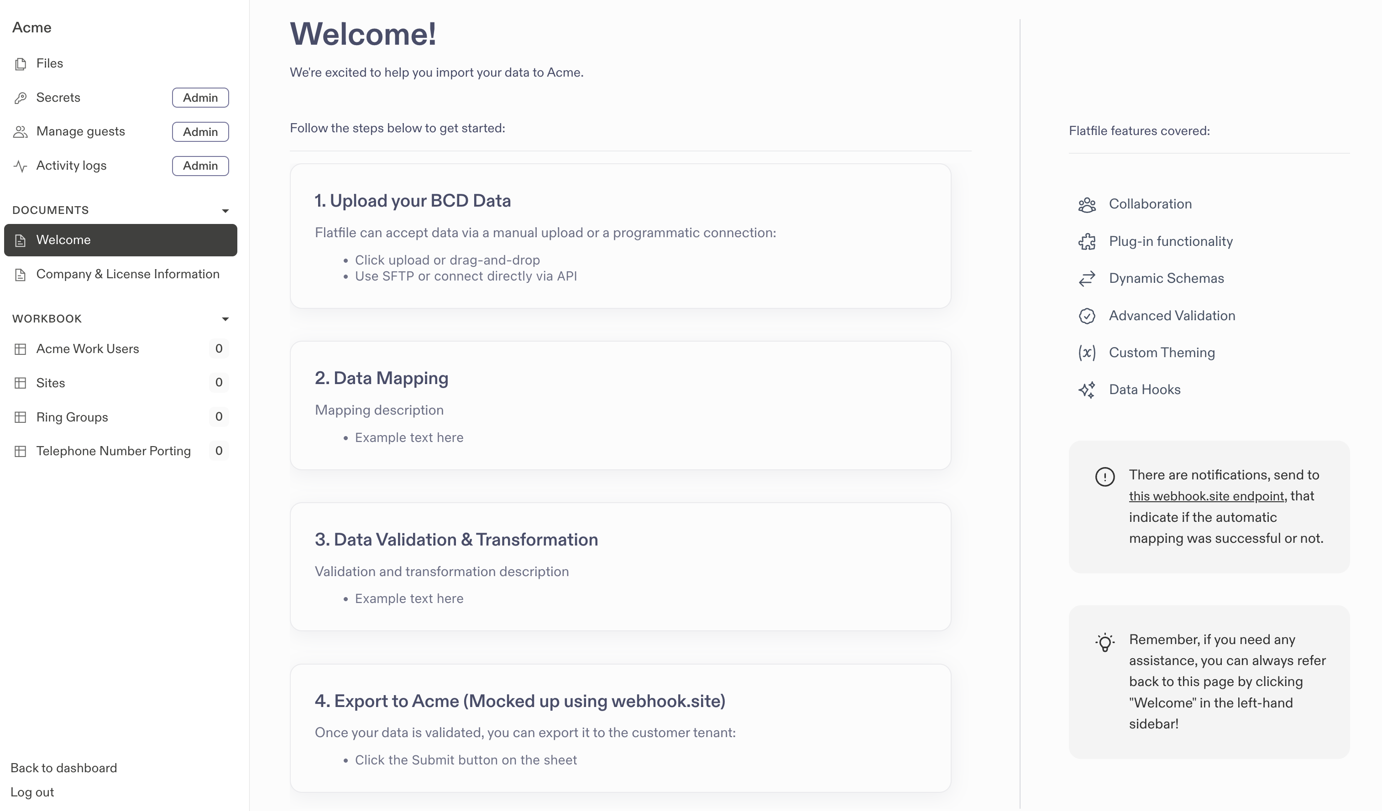This screenshot has height=811, width=1382.
Task: Click Back to dashboard
Action: tap(63, 768)
